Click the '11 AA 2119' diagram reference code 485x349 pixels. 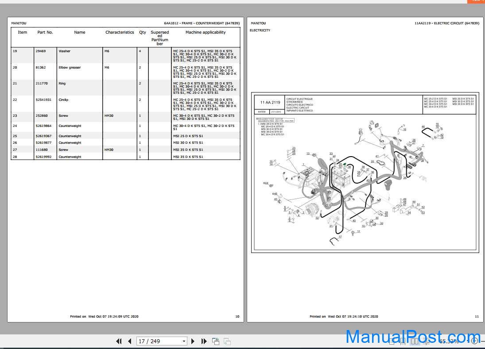pyautogui.click(x=270, y=103)
